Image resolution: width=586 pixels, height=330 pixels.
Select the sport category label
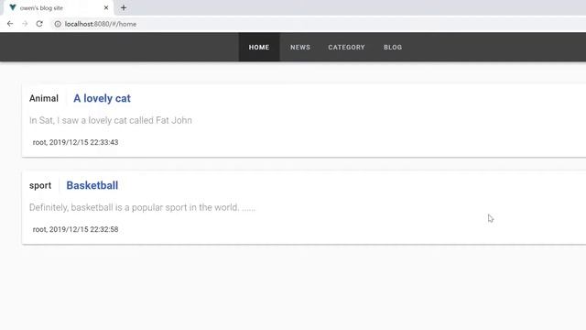click(x=40, y=185)
